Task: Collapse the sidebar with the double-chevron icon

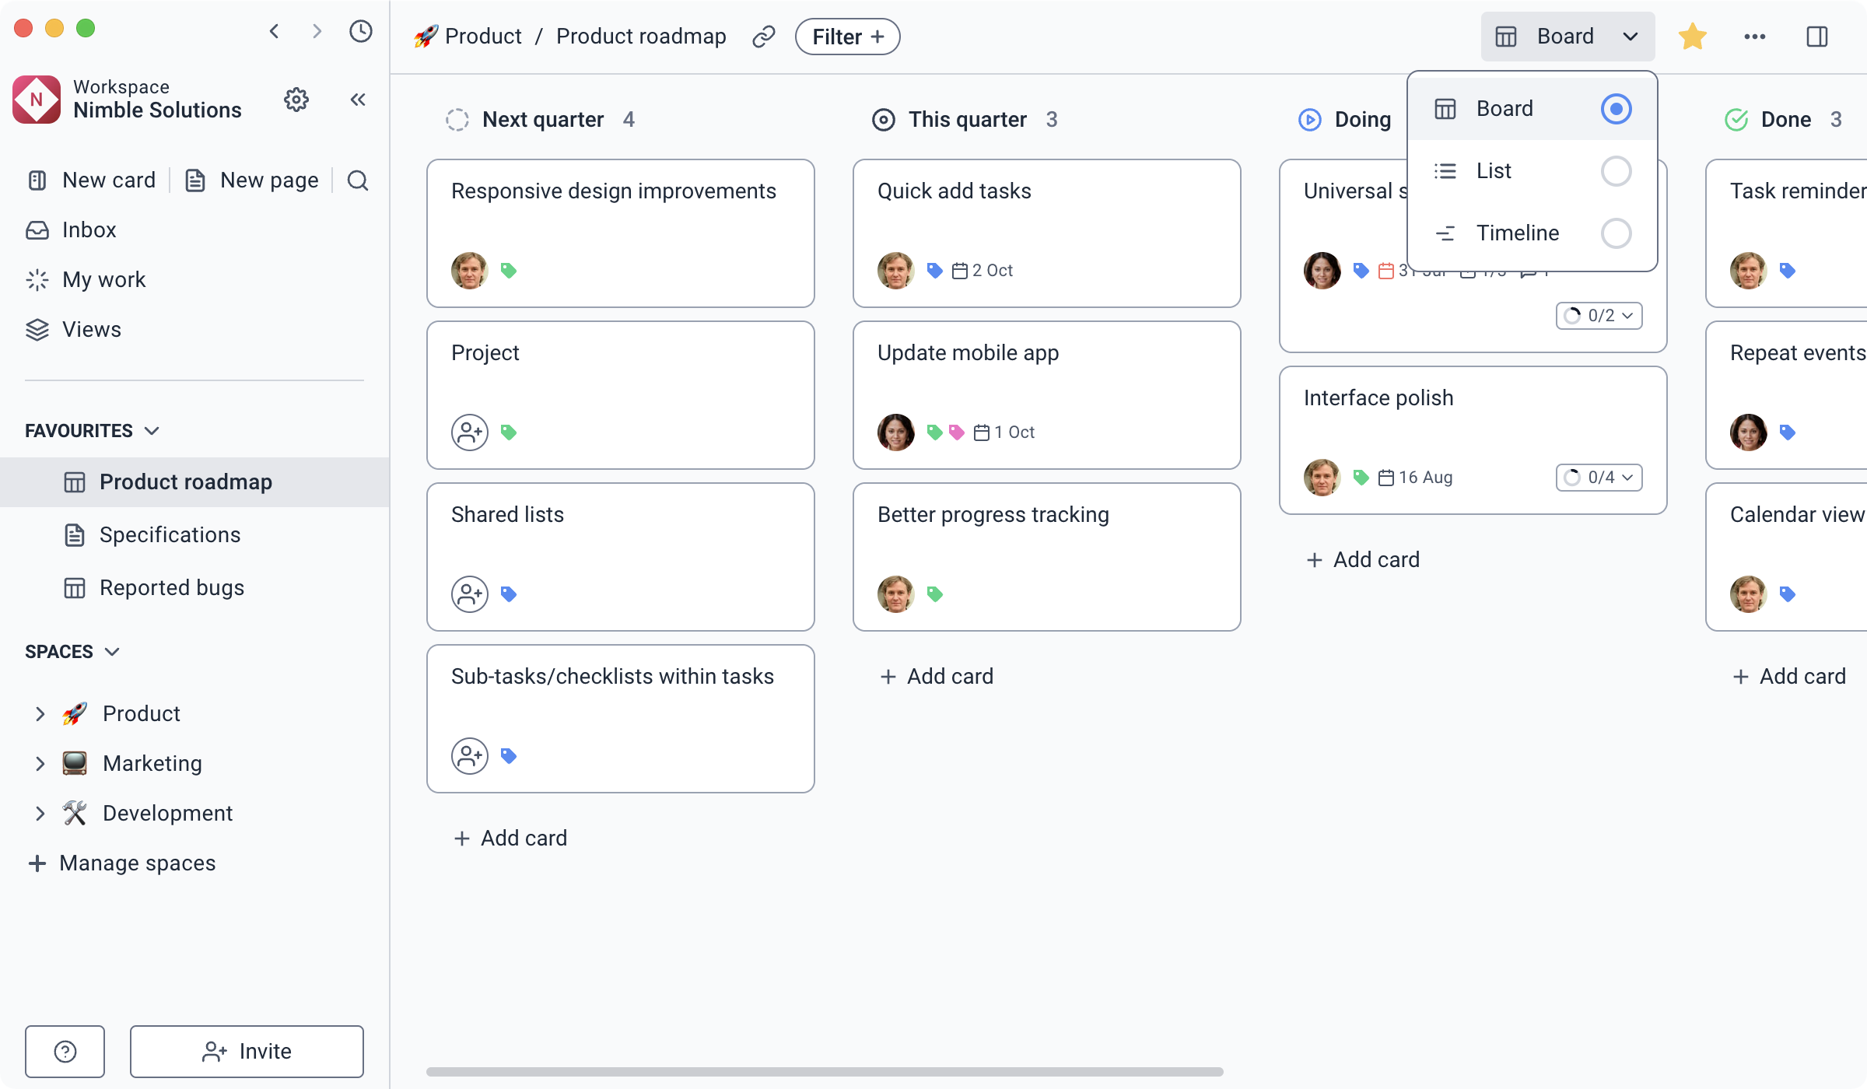Action: 357,100
